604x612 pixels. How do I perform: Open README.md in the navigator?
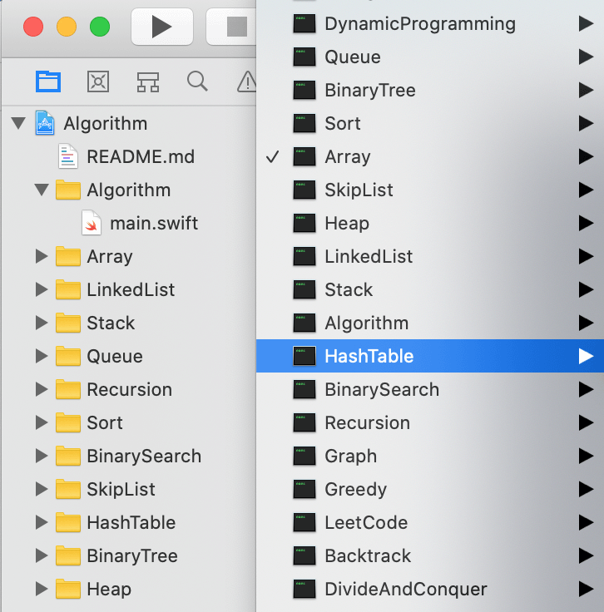[x=140, y=156]
